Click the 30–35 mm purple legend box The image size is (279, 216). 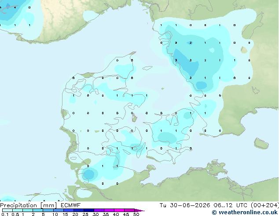pos(99,210)
